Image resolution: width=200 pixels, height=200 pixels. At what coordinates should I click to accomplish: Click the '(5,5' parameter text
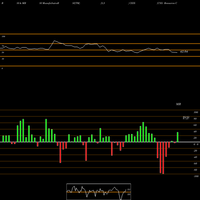tap(103, 3)
